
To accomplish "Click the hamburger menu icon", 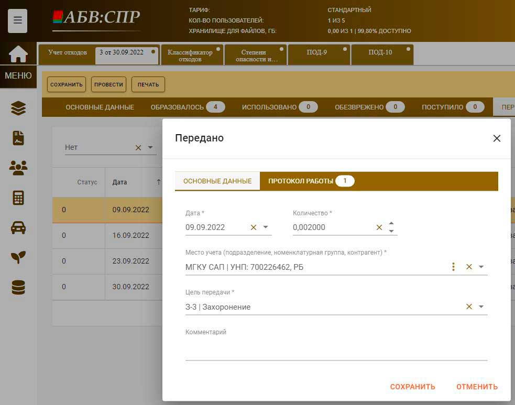I will (18, 21).
